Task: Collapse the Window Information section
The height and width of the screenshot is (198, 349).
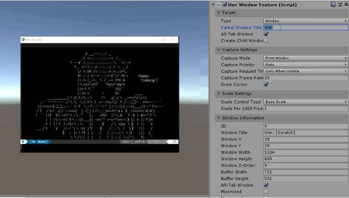Action: click(x=219, y=118)
